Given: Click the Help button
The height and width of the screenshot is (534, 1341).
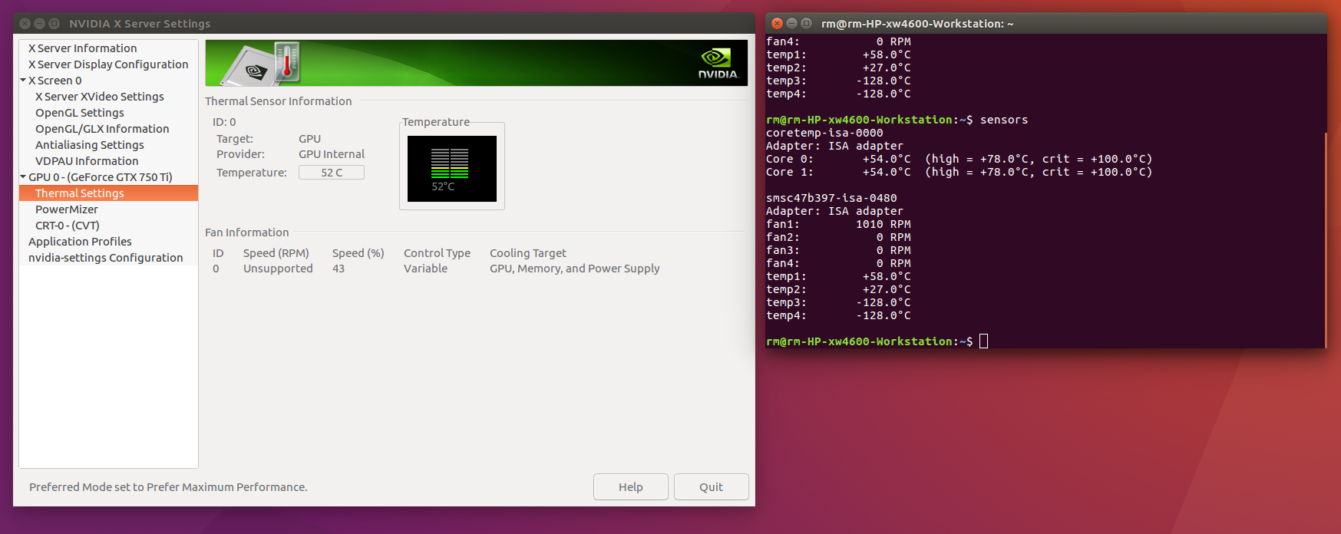Looking at the screenshot, I should click(631, 487).
